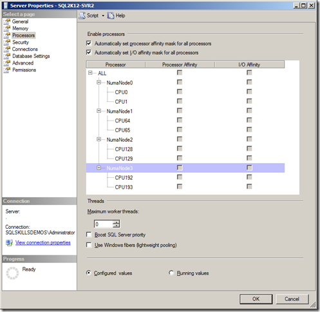This screenshot has width=320, height=312.
Task: Collapse the NumaNode0 tree node
Action: (x=99, y=83)
